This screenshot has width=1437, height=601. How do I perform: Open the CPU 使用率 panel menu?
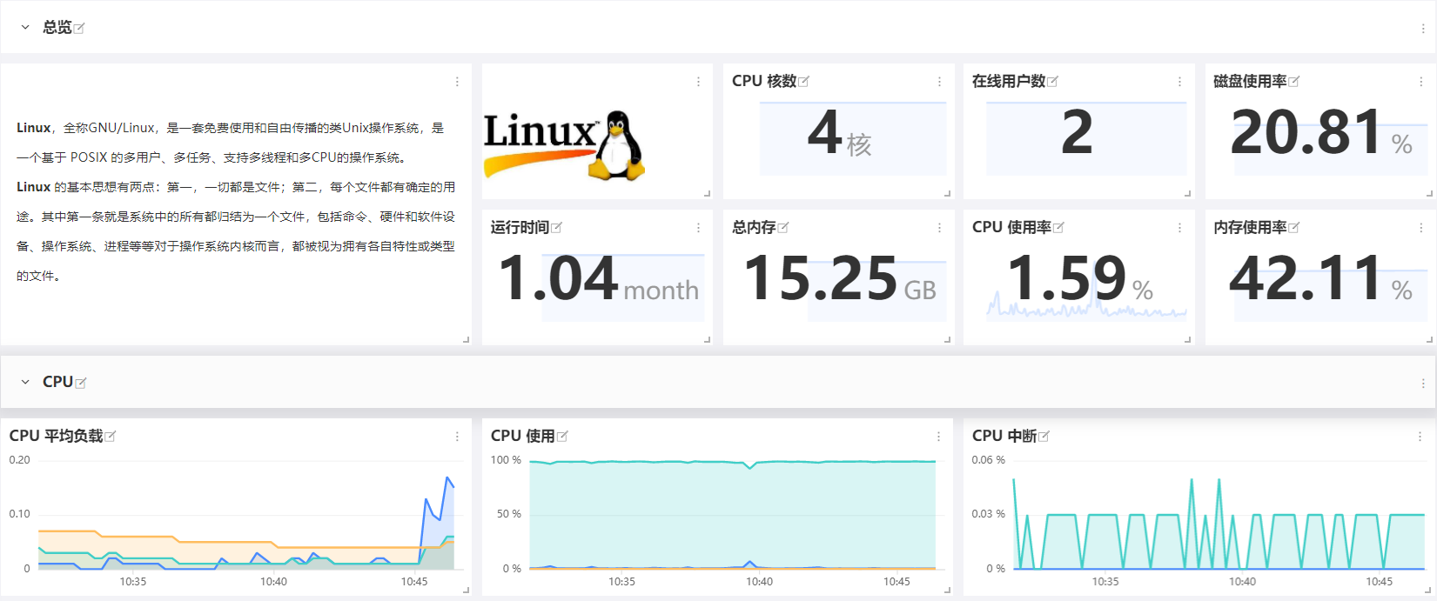click(x=1179, y=228)
